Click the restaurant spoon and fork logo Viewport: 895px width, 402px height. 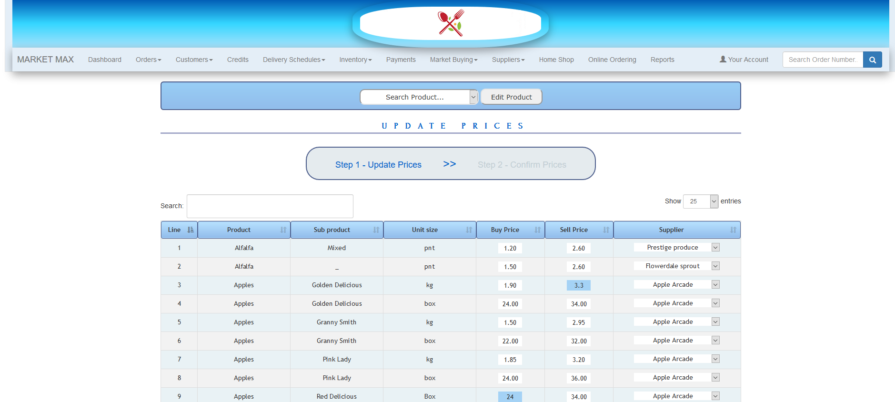click(451, 22)
